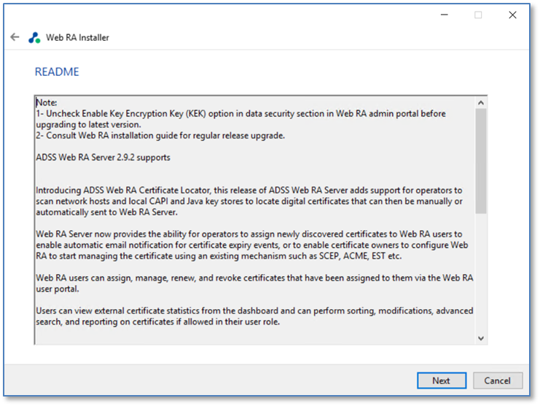Click the Web RA Installer logo icon

[34, 37]
